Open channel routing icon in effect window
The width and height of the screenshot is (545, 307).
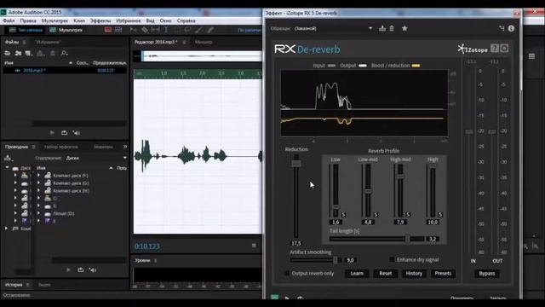[502, 28]
